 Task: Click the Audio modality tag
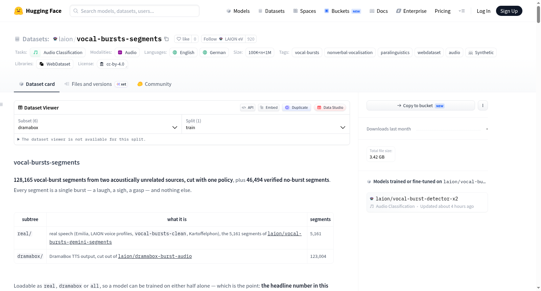(x=127, y=52)
